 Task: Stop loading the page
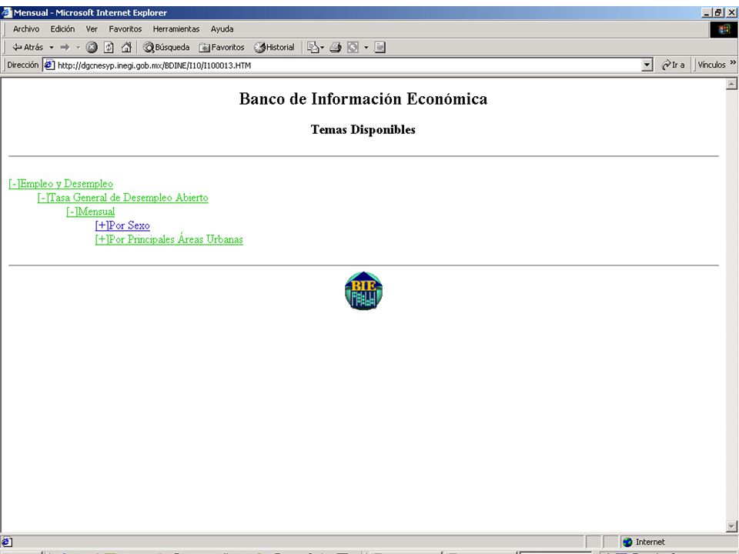92,47
